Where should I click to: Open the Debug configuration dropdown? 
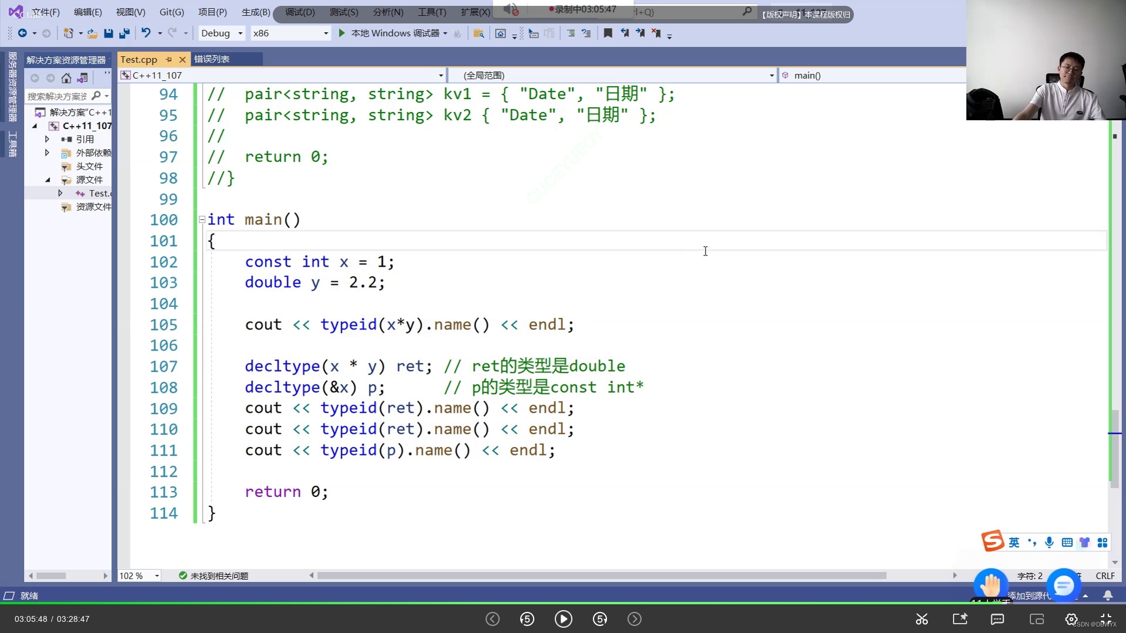tap(239, 33)
